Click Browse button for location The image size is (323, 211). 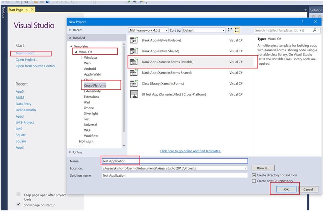[x=263, y=168]
